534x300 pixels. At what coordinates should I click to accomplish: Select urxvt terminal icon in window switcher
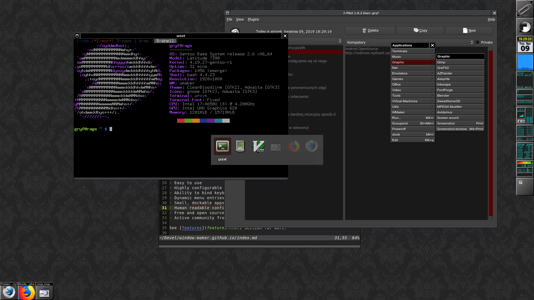(x=222, y=146)
